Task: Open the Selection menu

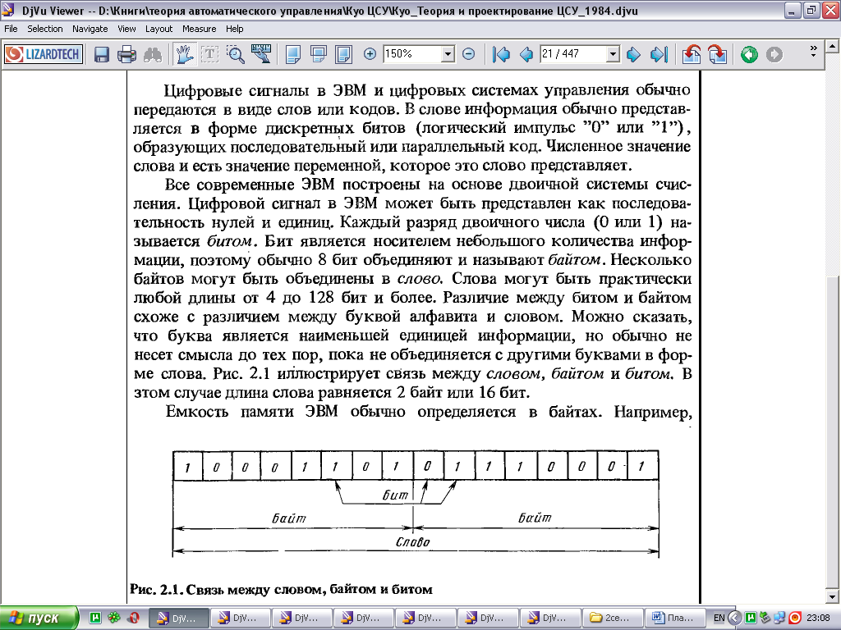Action: [45, 29]
